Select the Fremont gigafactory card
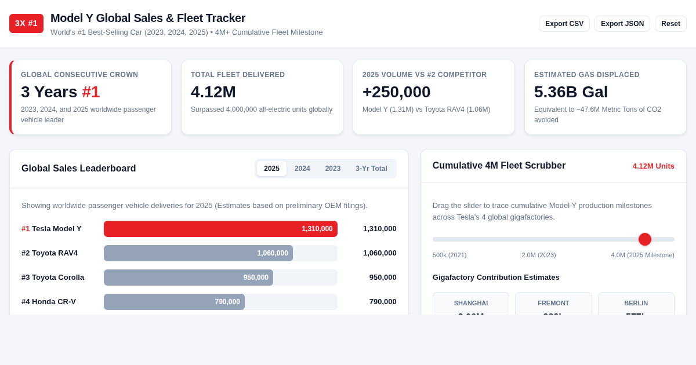This screenshot has width=696, height=365. [553, 304]
